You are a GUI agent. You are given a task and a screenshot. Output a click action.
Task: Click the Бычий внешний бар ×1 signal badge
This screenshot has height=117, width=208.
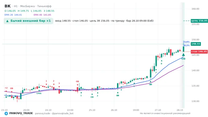[29, 21]
